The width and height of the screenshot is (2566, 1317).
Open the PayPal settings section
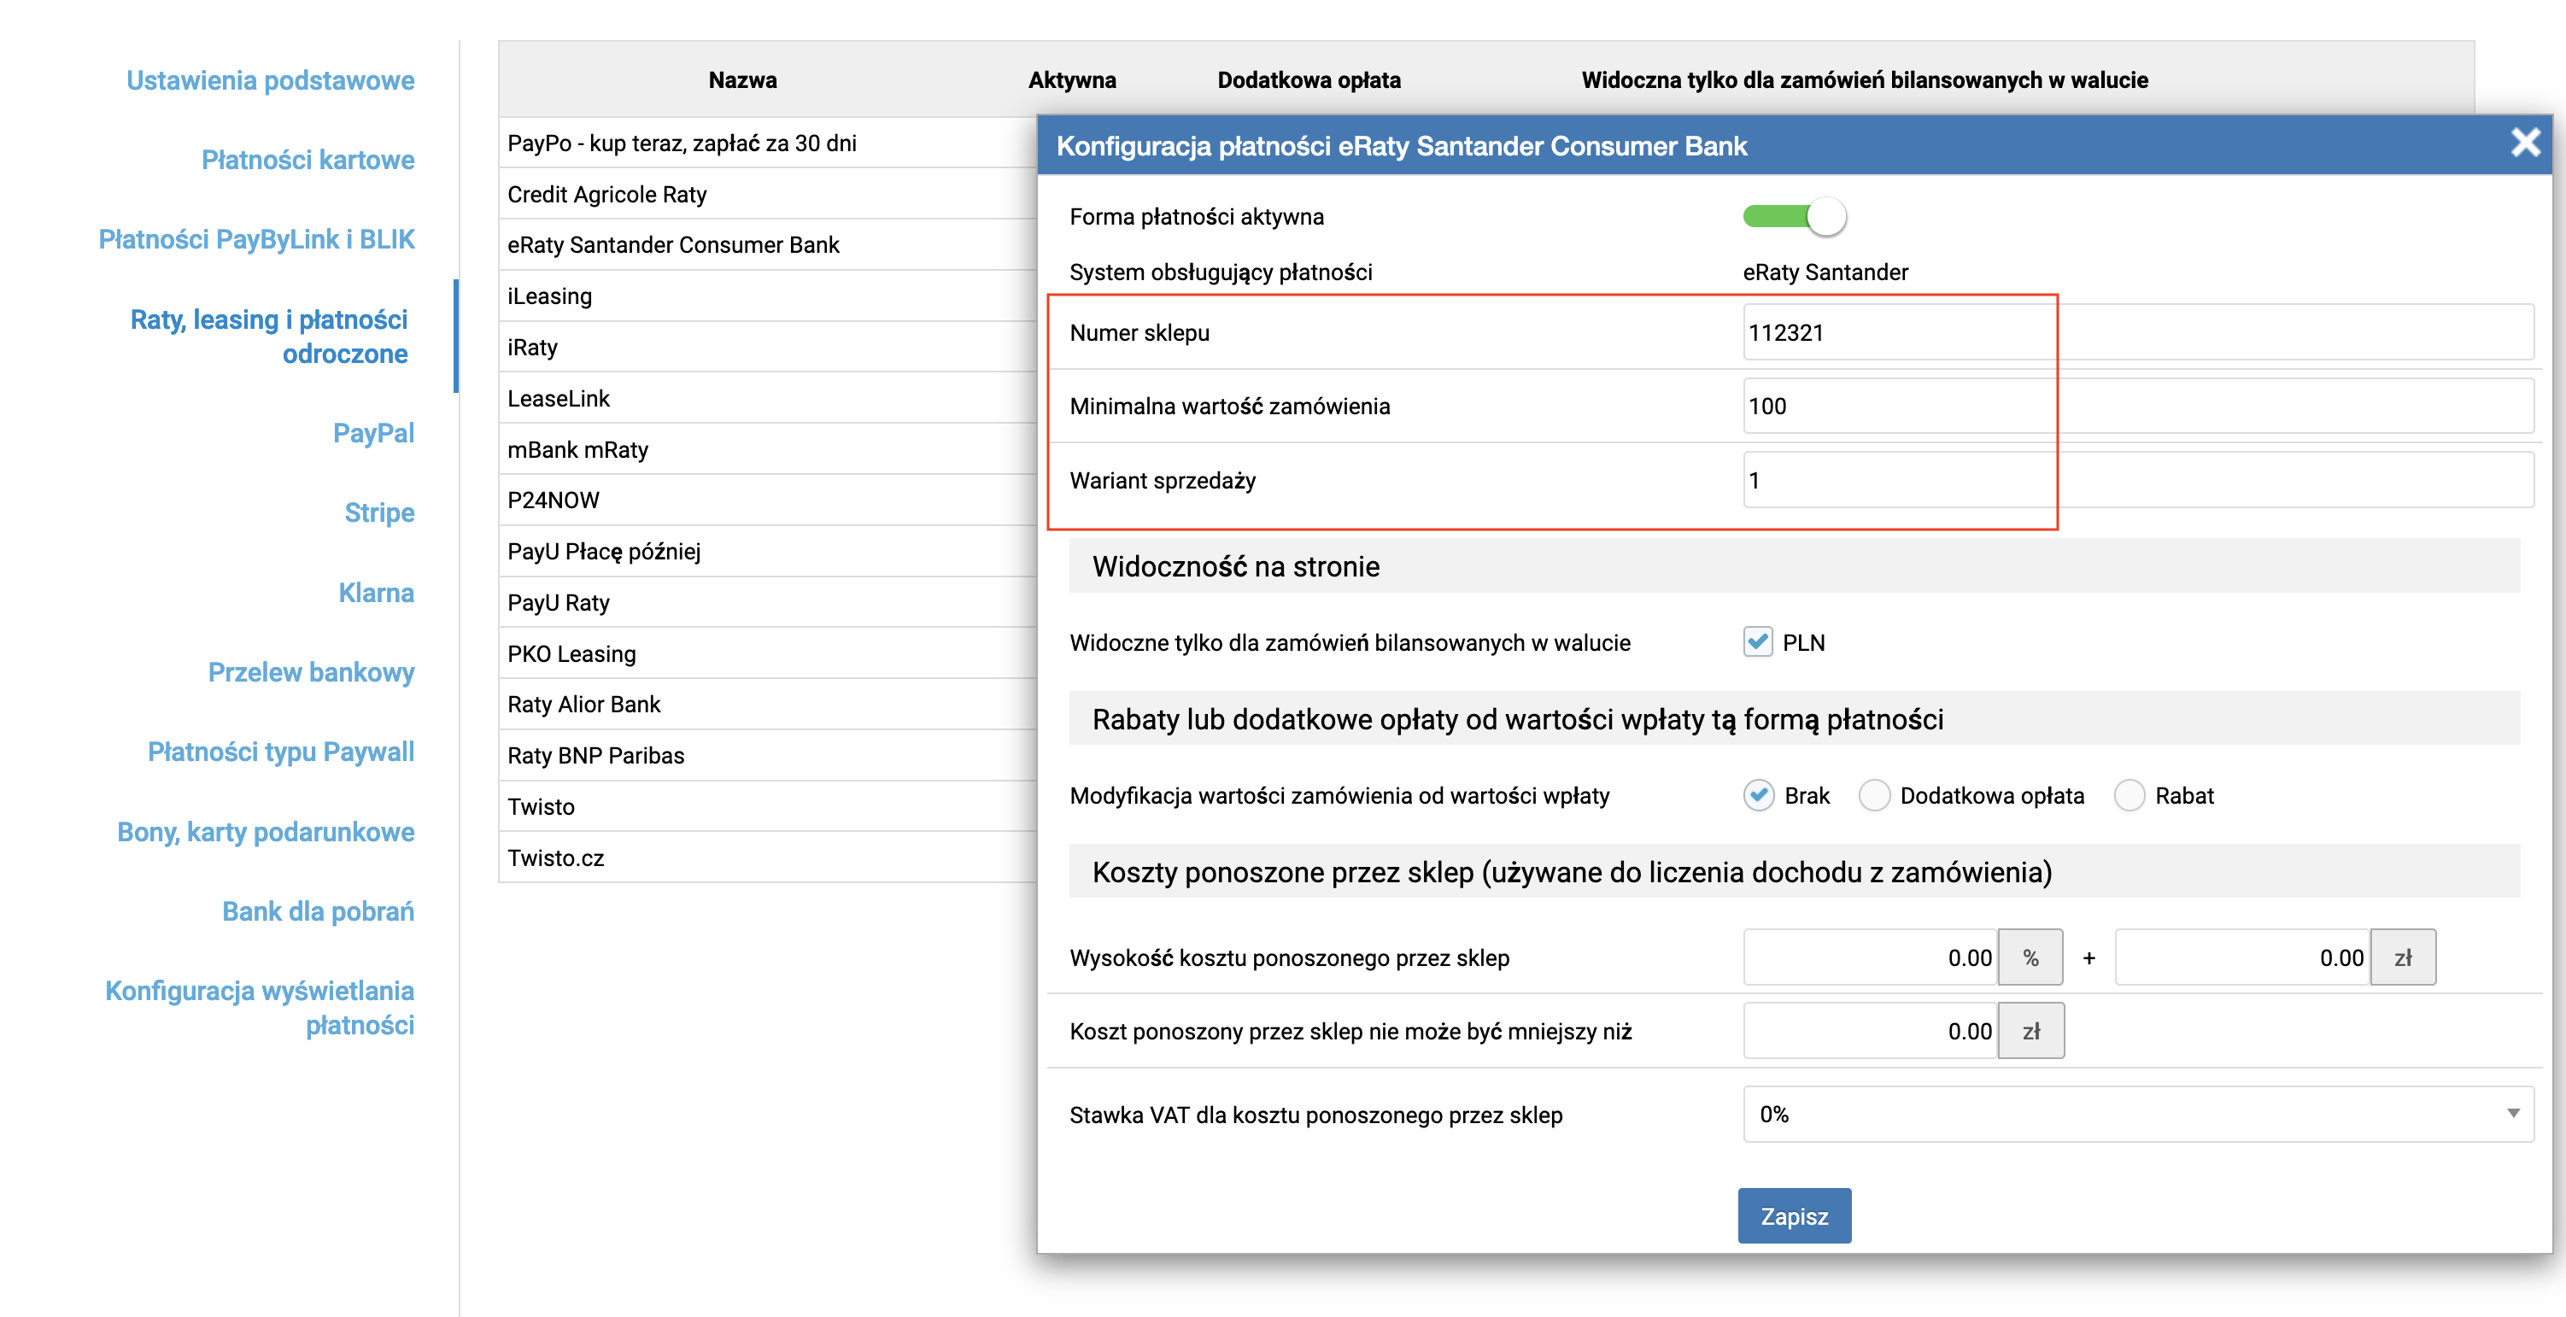(373, 432)
